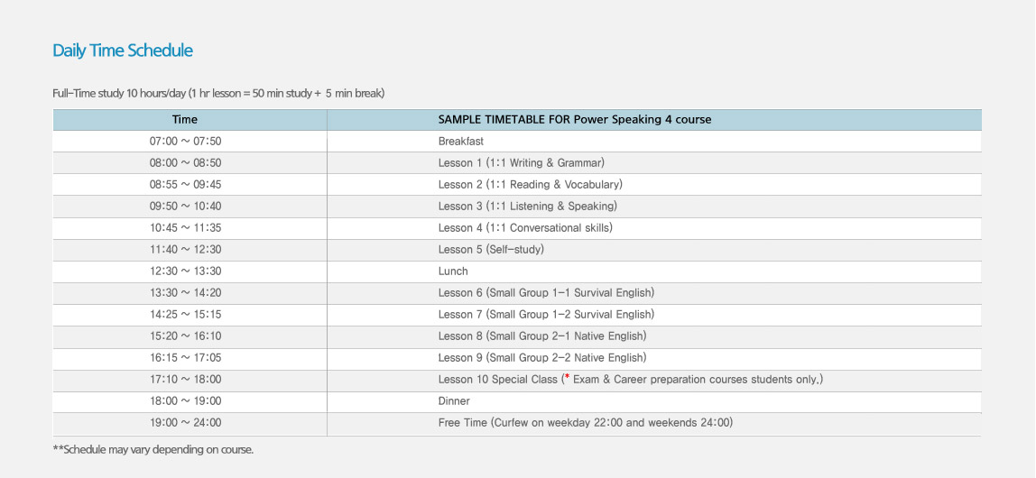Screen dimensions: 1036x478
Task: Click Lesson 7 Small Group 1-2 Survival English
Action: point(546,315)
